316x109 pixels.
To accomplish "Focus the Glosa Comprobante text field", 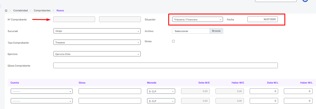I will (165, 65).
